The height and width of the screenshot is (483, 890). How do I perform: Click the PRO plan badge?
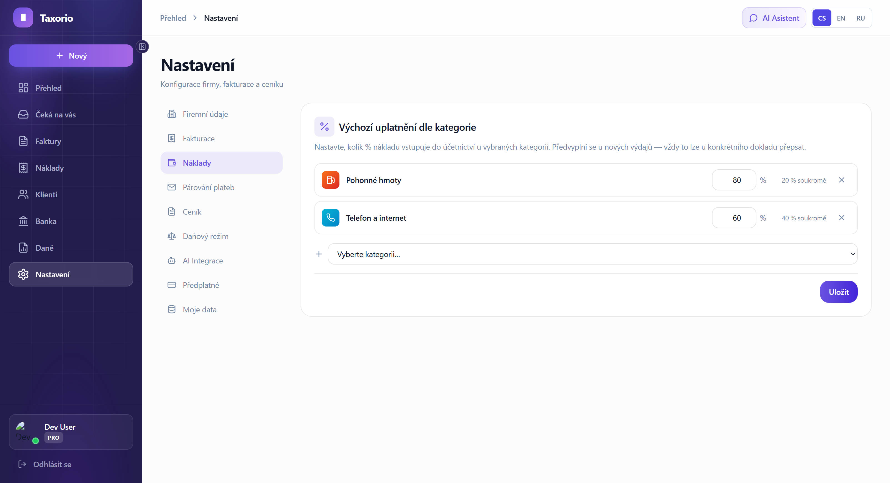tap(54, 437)
